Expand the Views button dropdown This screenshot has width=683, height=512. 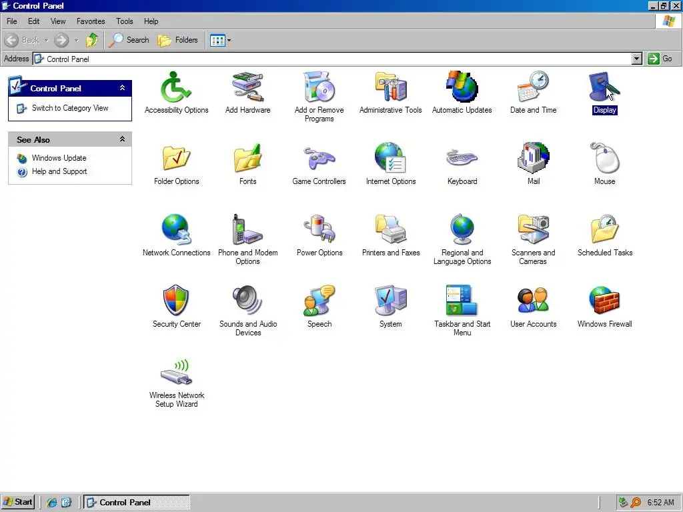[x=229, y=41]
